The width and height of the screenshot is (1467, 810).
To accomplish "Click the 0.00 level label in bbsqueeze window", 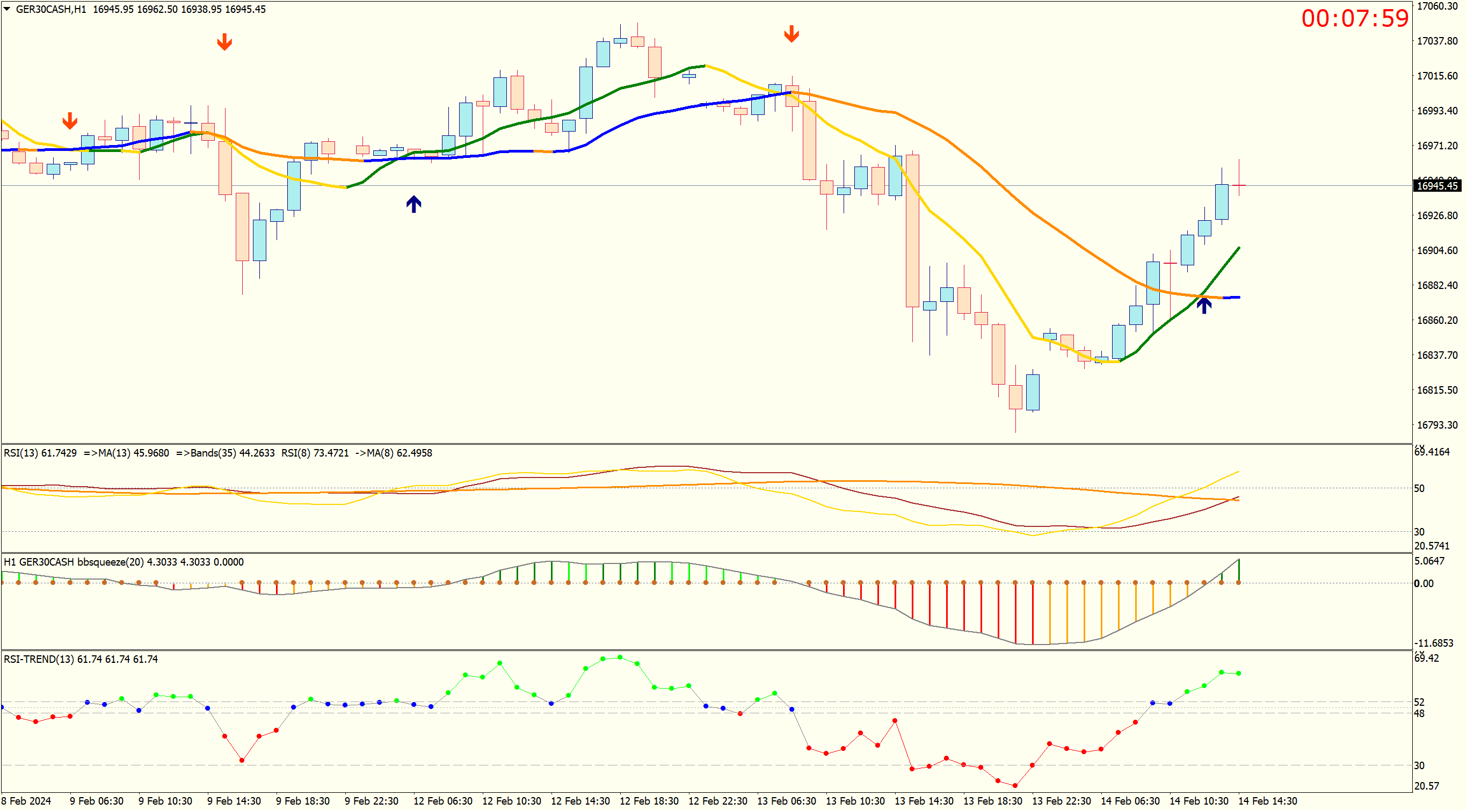I will (x=1423, y=583).
